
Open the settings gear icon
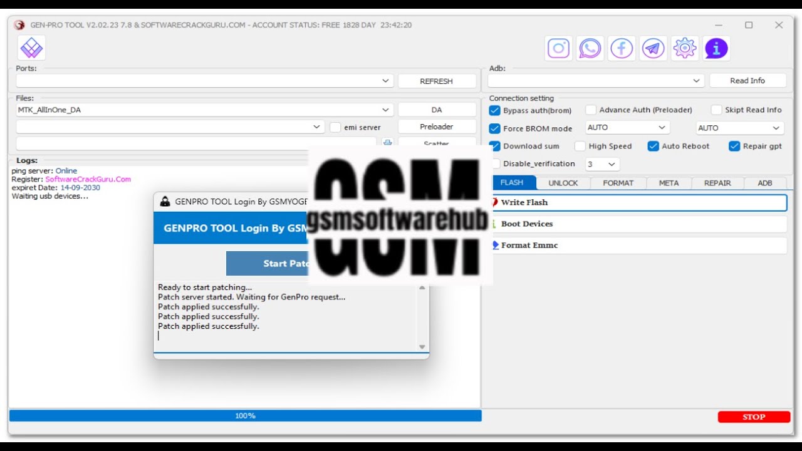click(685, 48)
